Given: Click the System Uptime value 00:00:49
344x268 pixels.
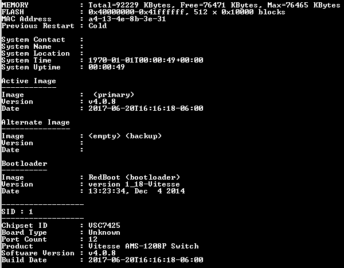Looking at the screenshot, I should click(x=107, y=67).
